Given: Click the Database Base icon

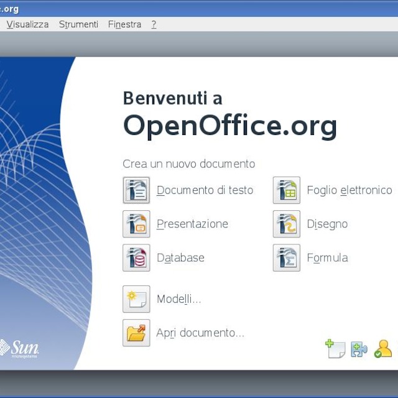Looking at the screenshot, I should (136, 258).
